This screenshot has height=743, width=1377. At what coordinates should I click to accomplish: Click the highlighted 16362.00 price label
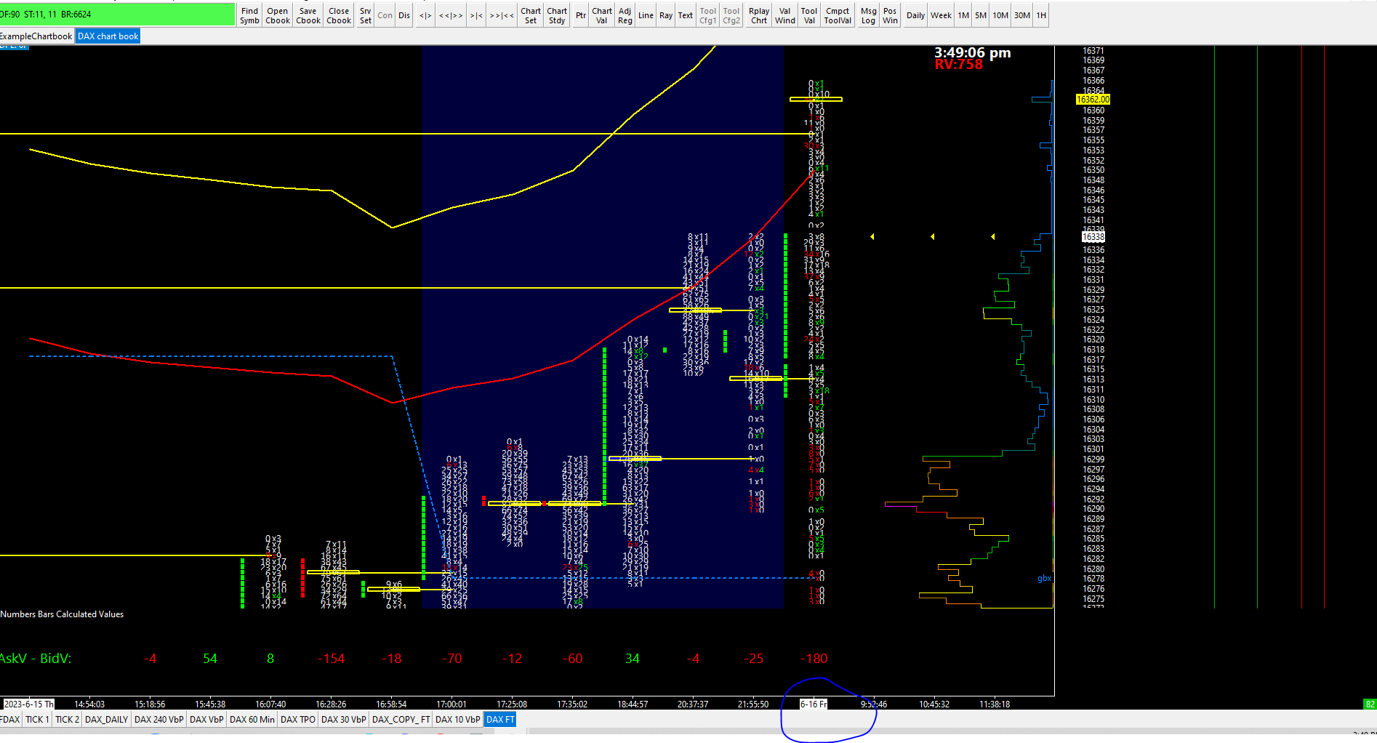coord(1093,100)
